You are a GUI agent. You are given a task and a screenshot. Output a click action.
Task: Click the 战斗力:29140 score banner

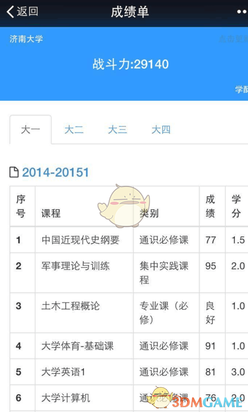click(131, 64)
